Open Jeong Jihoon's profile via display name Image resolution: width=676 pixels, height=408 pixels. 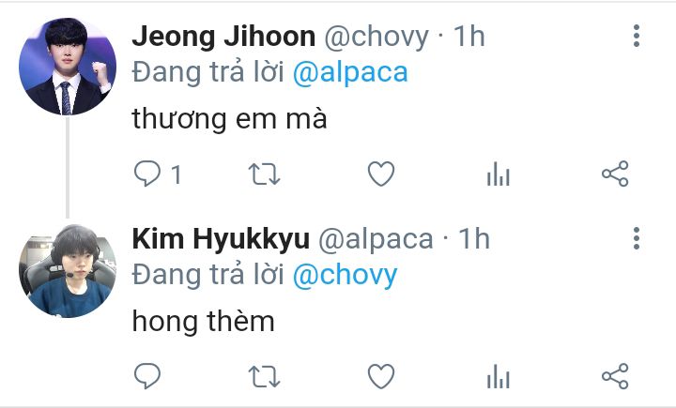(223, 37)
